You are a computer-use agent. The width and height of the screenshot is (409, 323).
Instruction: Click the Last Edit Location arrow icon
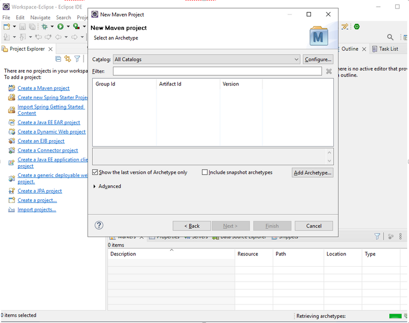(x=38, y=37)
